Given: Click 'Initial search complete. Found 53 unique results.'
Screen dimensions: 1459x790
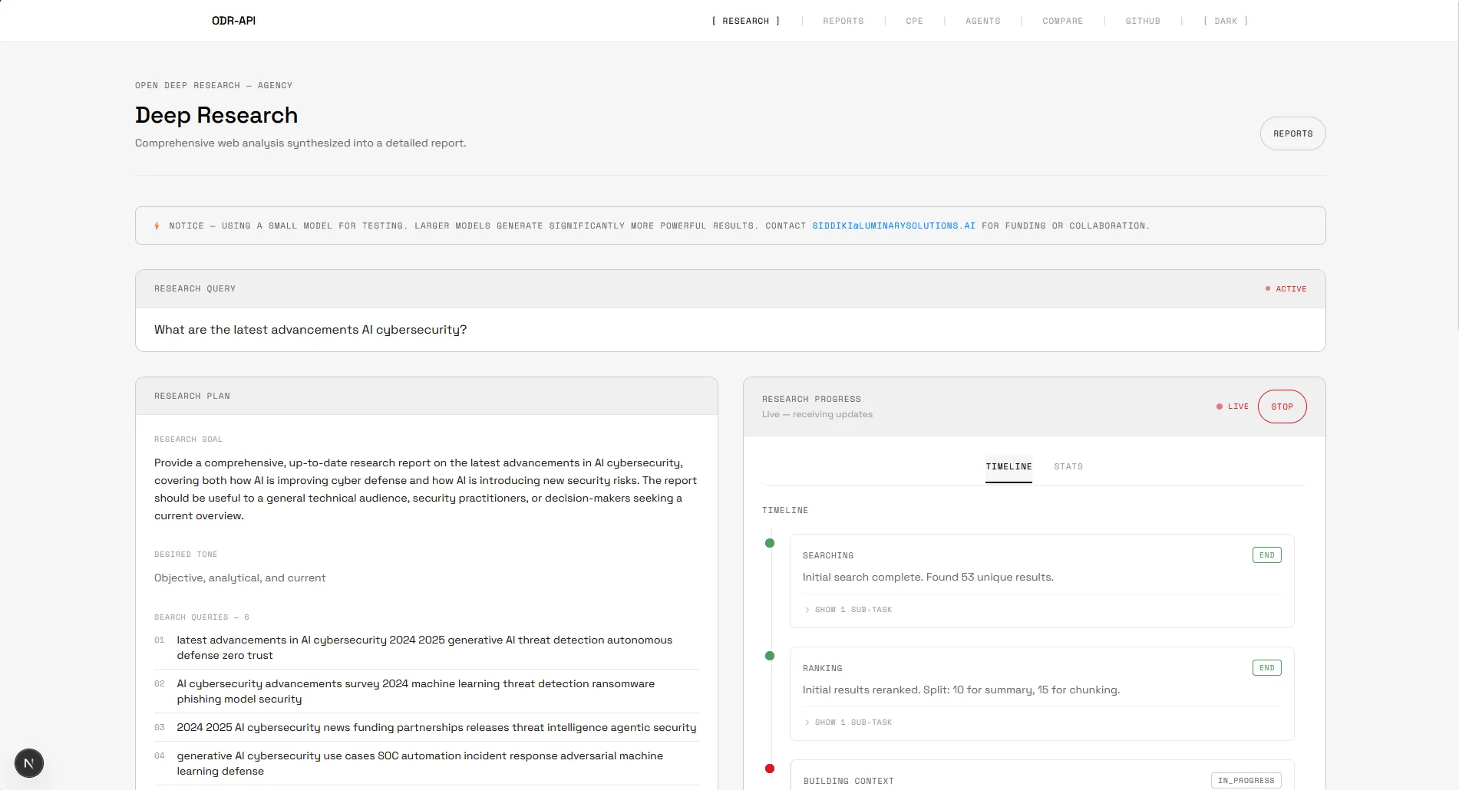Looking at the screenshot, I should tap(928, 577).
